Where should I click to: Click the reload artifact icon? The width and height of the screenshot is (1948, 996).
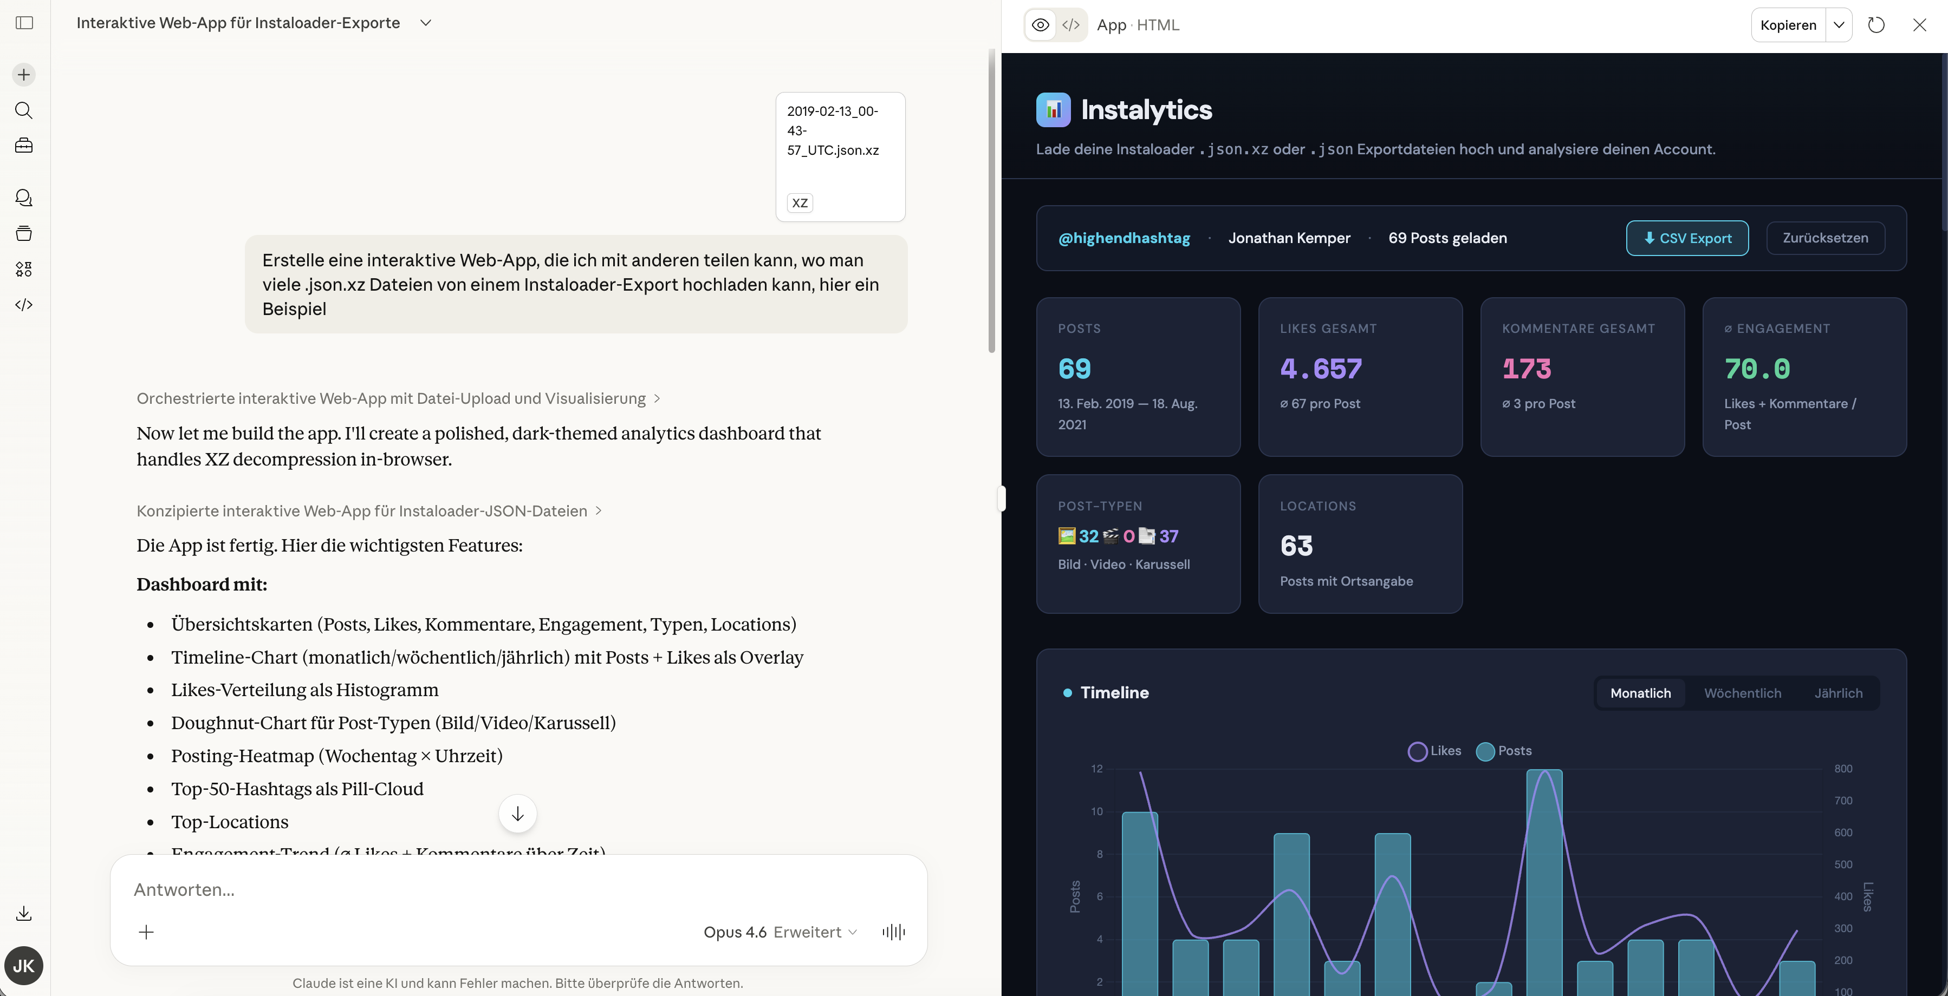coord(1876,25)
